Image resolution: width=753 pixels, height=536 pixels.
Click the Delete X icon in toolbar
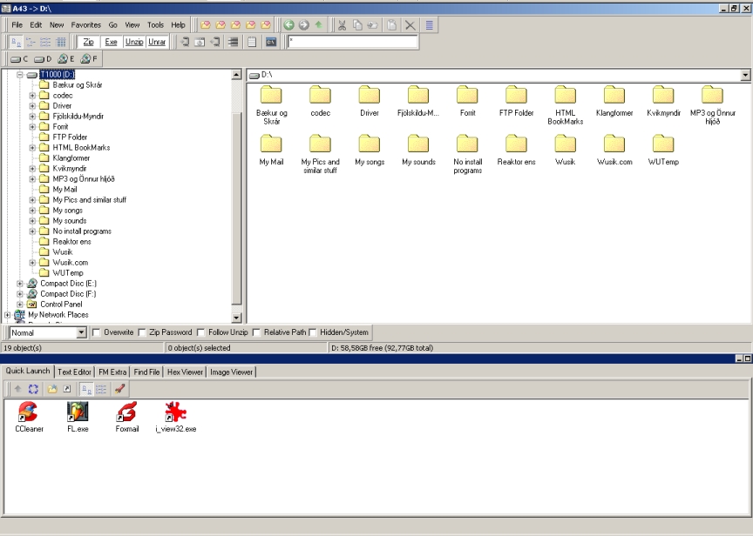coord(410,25)
